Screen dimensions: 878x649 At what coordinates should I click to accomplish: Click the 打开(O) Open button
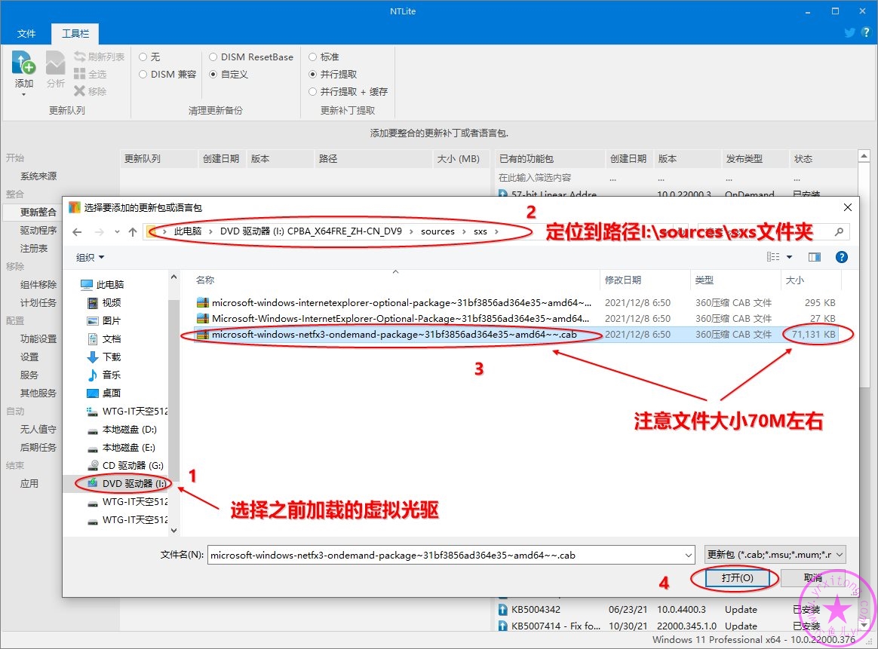click(x=738, y=578)
